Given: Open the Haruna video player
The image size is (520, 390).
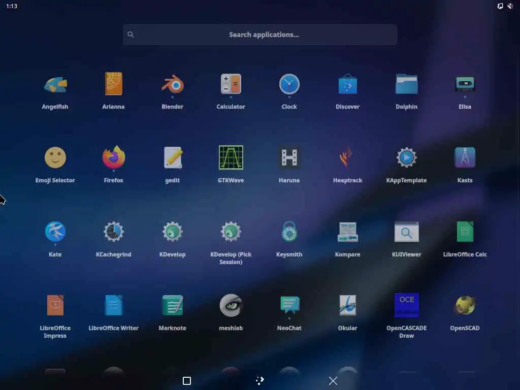Looking at the screenshot, I should pos(289,157).
